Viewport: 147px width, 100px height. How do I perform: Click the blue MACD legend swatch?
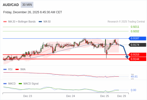pyautogui.click(x=5, y=84)
